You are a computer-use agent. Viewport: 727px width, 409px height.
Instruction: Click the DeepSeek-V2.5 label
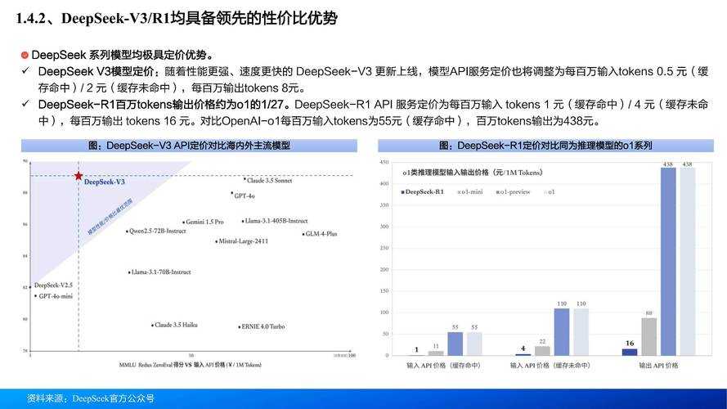(53, 285)
